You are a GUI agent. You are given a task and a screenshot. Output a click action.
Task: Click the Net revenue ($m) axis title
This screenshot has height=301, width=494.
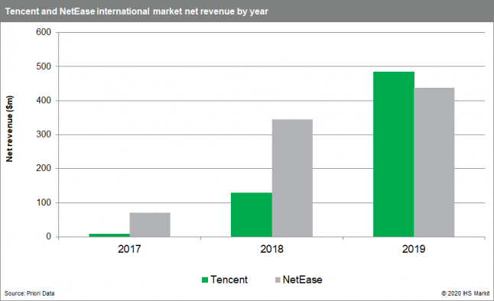pyautogui.click(x=9, y=129)
